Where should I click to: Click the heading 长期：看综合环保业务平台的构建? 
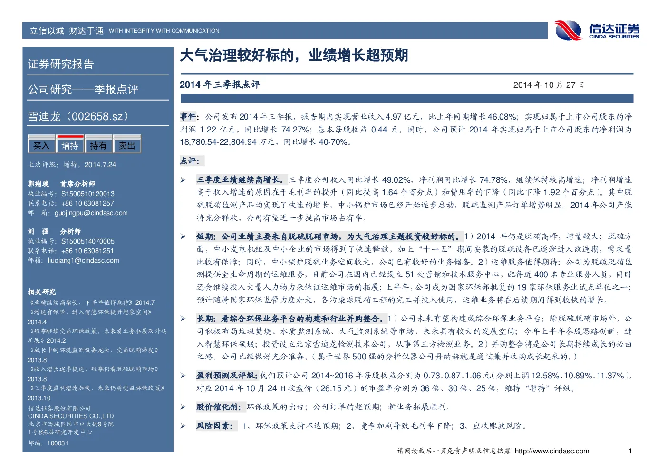pyautogui.click(x=291, y=319)
